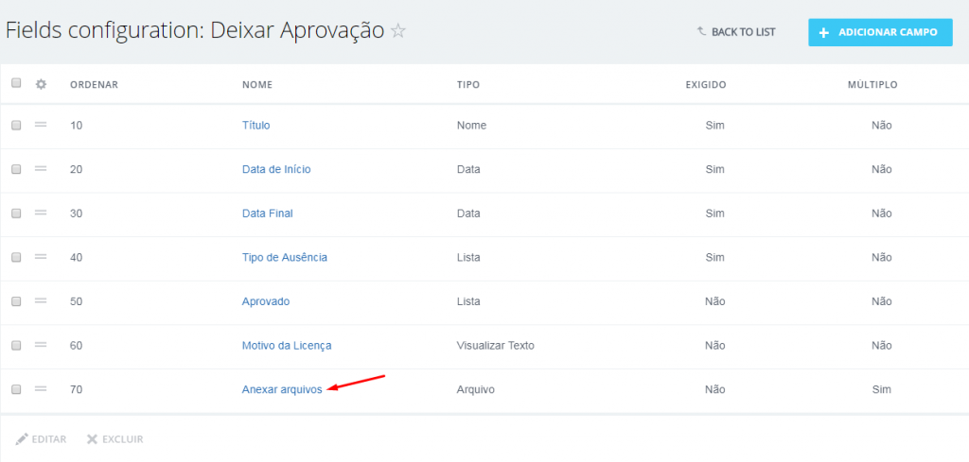Grab the drag handle for the Título row
This screenshot has width=969, height=462.
(x=41, y=125)
